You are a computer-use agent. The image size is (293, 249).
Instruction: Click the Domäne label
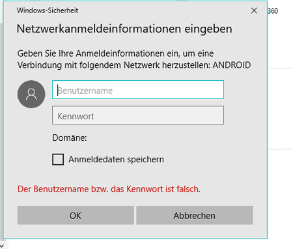pos(70,138)
